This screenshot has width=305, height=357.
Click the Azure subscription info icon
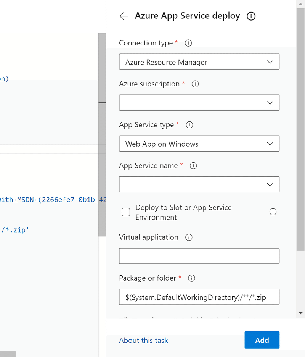(x=195, y=84)
